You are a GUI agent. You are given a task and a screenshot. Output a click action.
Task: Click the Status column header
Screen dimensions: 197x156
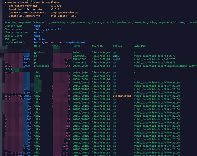(x=117, y=46)
